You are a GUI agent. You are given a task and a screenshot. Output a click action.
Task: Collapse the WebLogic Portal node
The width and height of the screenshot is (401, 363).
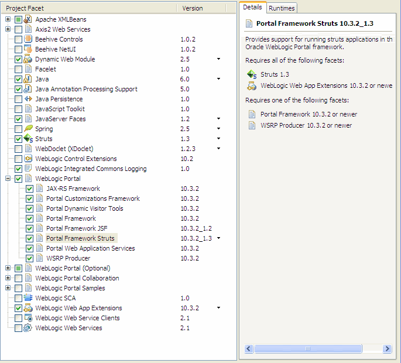(x=8, y=179)
